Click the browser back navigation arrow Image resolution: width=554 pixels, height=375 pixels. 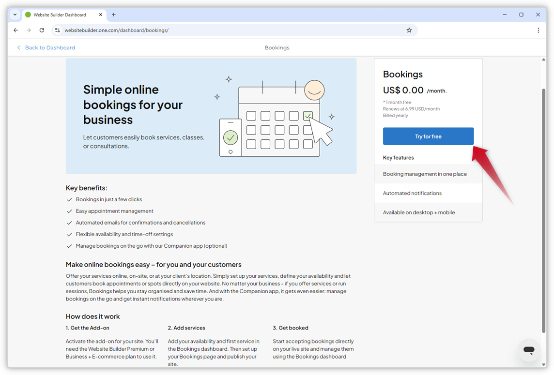click(15, 30)
